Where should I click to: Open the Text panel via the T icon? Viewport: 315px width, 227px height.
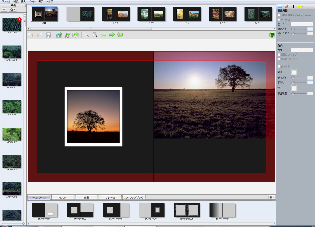pyautogui.click(x=293, y=6)
